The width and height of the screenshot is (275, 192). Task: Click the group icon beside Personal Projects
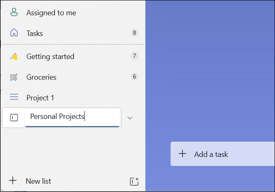14,118
